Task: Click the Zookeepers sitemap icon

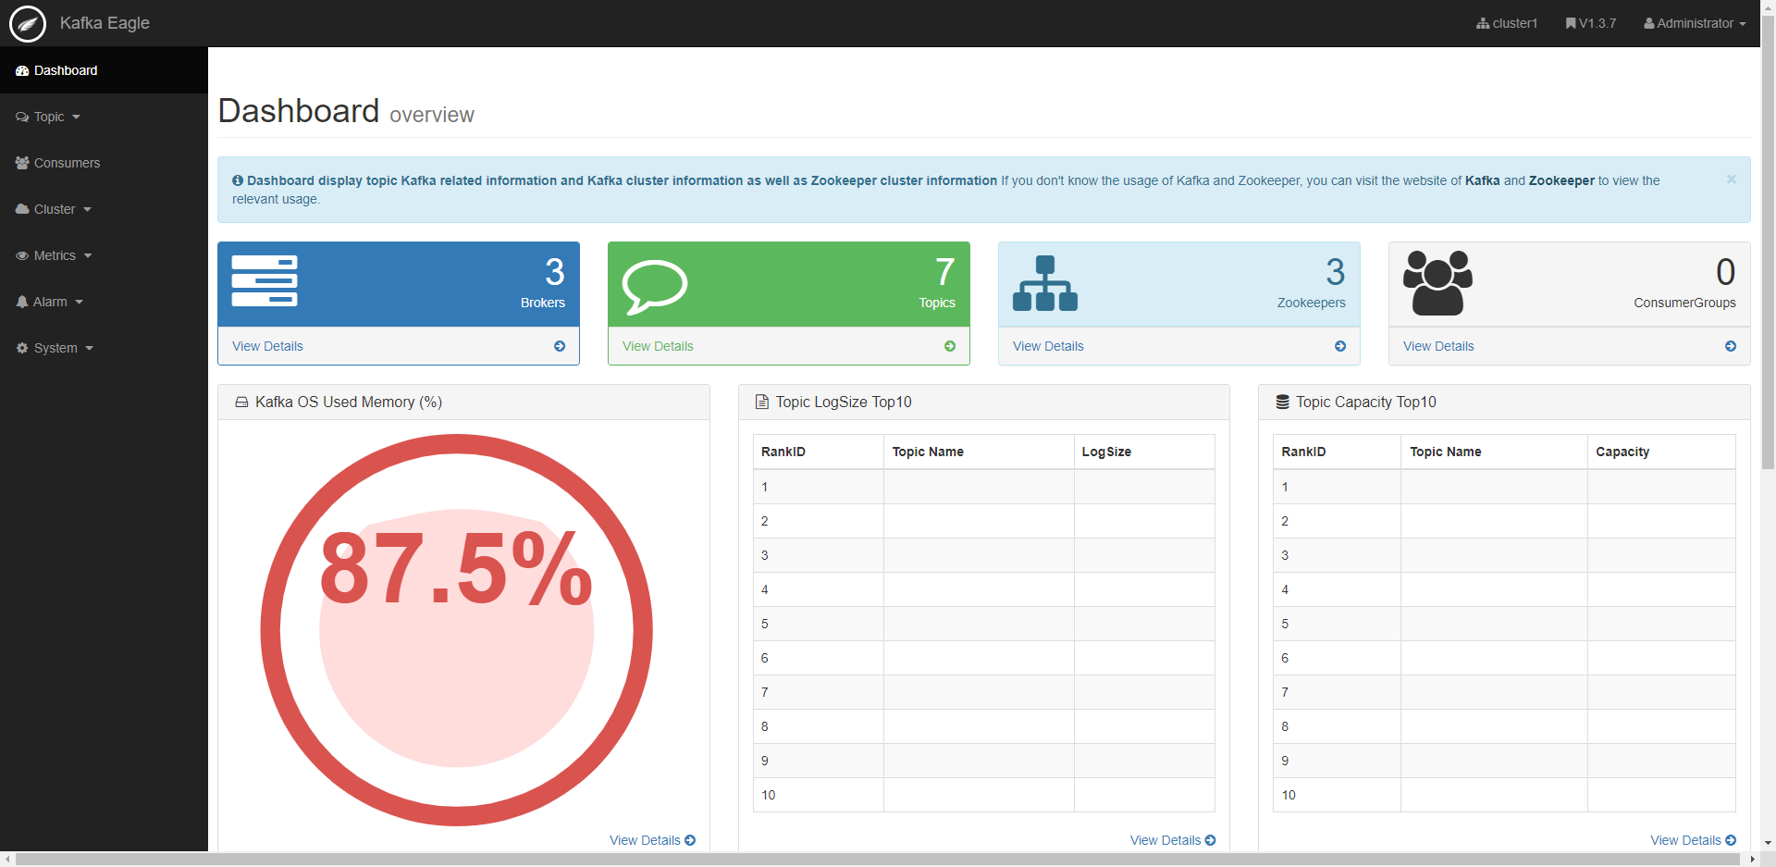Action: pyautogui.click(x=1045, y=283)
